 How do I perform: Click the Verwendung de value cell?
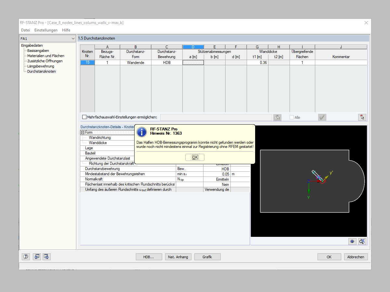pos(217,189)
